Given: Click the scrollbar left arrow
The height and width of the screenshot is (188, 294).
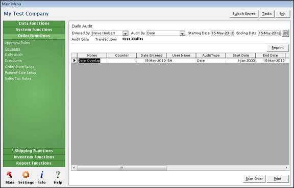Looking at the screenshot, I should point(74,168).
